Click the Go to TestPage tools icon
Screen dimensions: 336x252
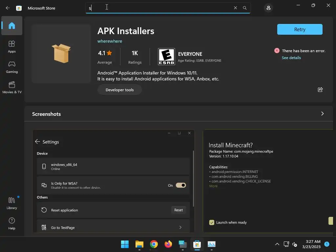coord(44,227)
